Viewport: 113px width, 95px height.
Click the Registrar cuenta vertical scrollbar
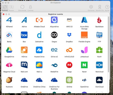coord(108,44)
